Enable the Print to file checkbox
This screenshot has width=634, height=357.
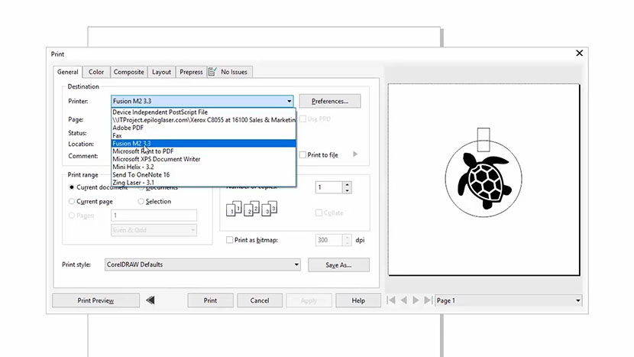[303, 155]
